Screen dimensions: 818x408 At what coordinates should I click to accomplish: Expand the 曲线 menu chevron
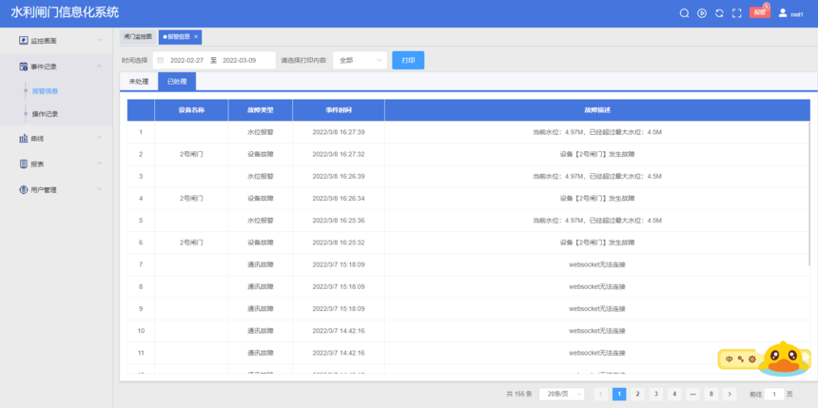[99, 138]
